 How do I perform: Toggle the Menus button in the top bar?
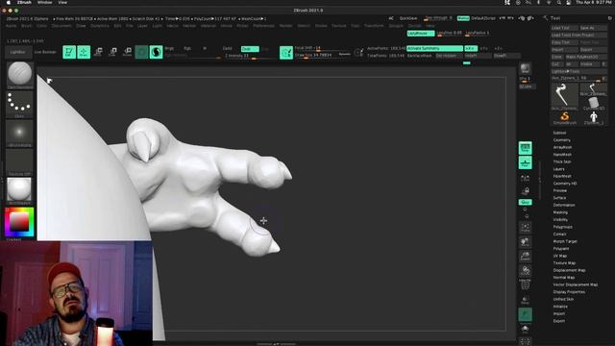click(463, 18)
